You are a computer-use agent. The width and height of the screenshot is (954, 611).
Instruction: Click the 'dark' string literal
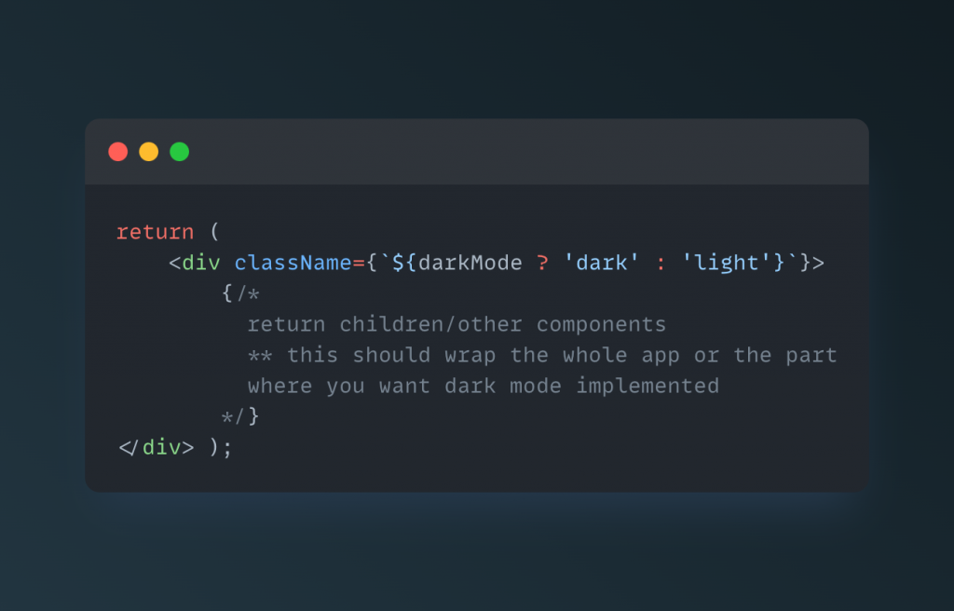[602, 263]
